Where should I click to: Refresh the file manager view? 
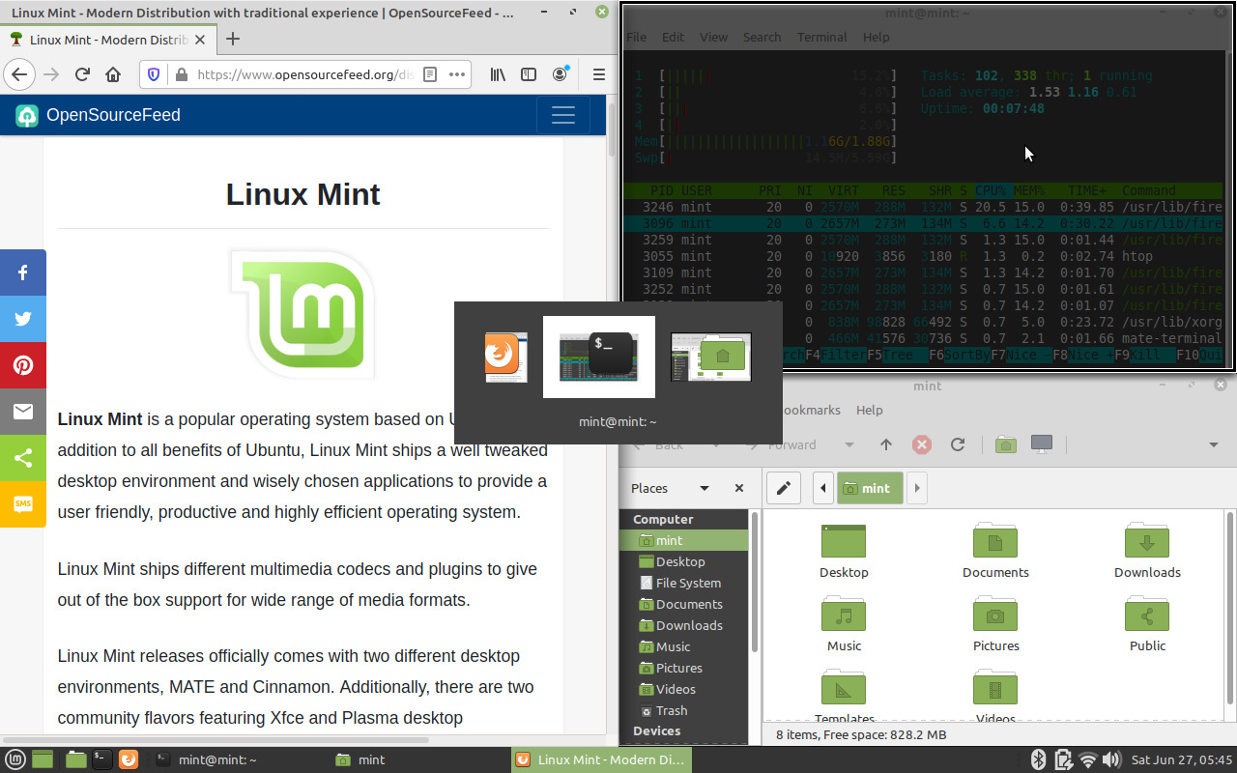pyautogui.click(x=958, y=444)
